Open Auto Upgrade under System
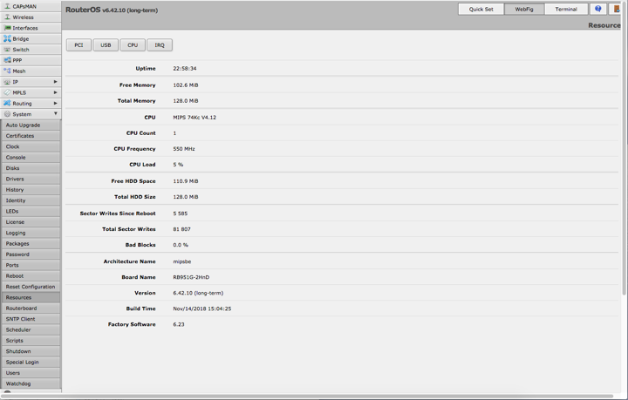This screenshot has height=400, width=628. [x=31, y=125]
